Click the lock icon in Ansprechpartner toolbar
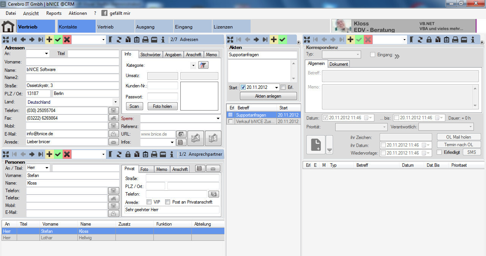Image resolution: width=486 pixels, height=256 pixels. tap(128, 154)
